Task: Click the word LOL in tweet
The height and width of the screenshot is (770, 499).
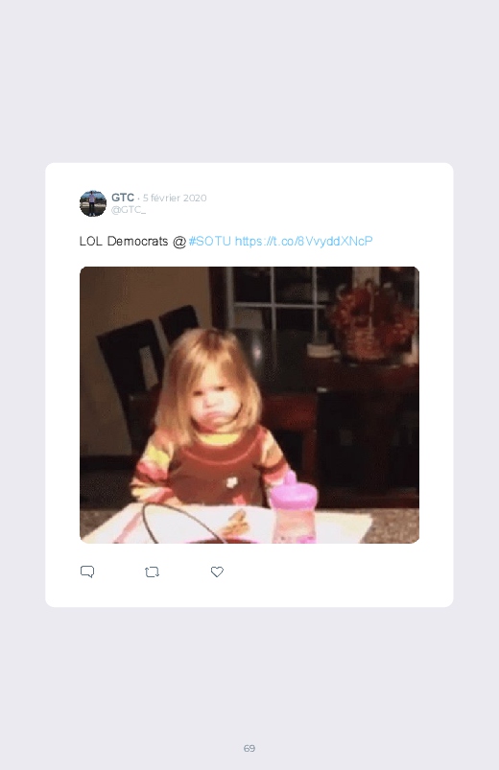Action: [x=91, y=241]
